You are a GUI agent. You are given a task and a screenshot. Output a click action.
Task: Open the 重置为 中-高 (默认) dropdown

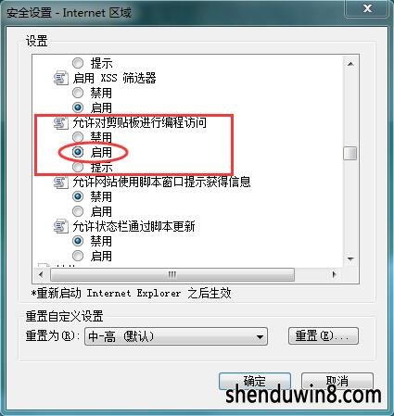(176, 336)
